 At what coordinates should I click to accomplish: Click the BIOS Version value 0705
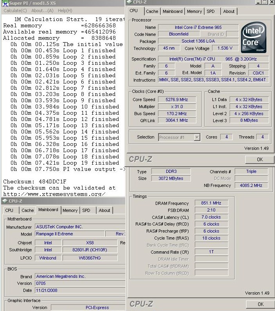[80, 283]
